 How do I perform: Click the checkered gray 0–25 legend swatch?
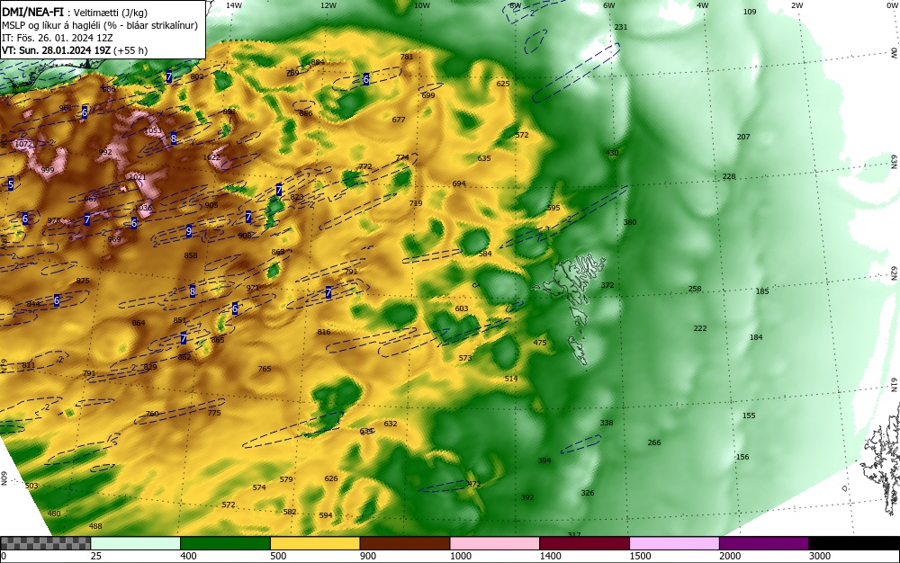click(45, 543)
